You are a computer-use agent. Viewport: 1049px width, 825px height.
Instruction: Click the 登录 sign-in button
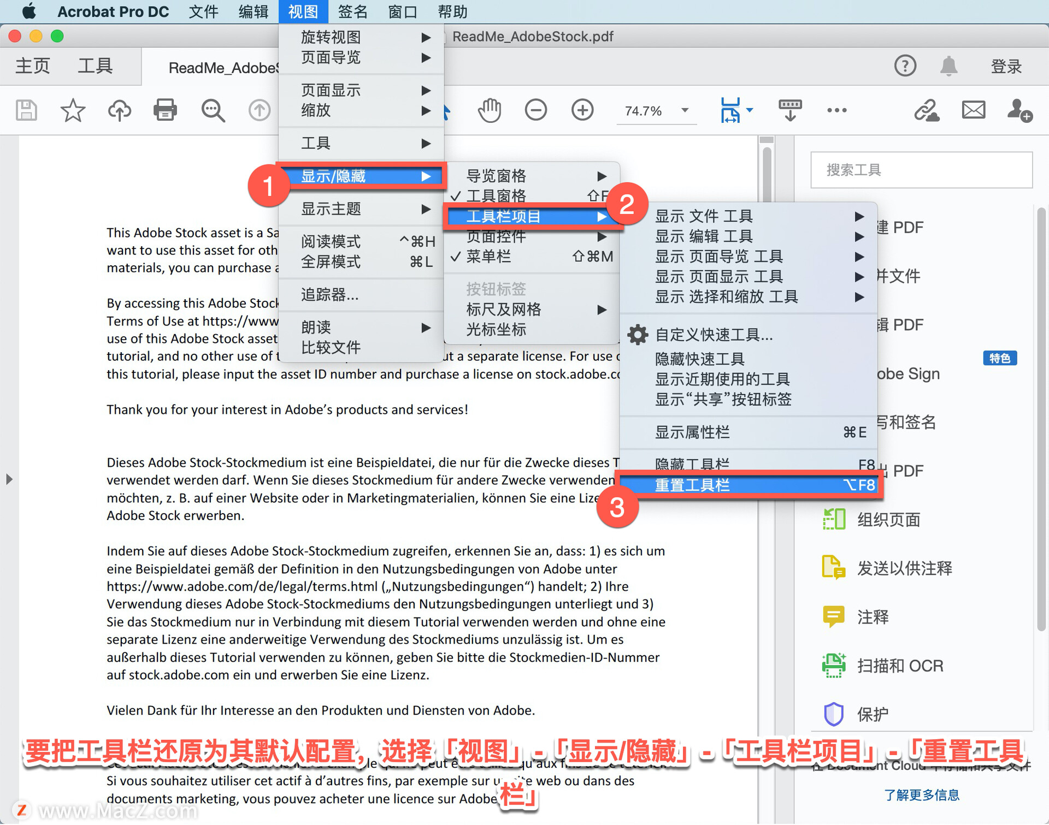pyautogui.click(x=1006, y=66)
